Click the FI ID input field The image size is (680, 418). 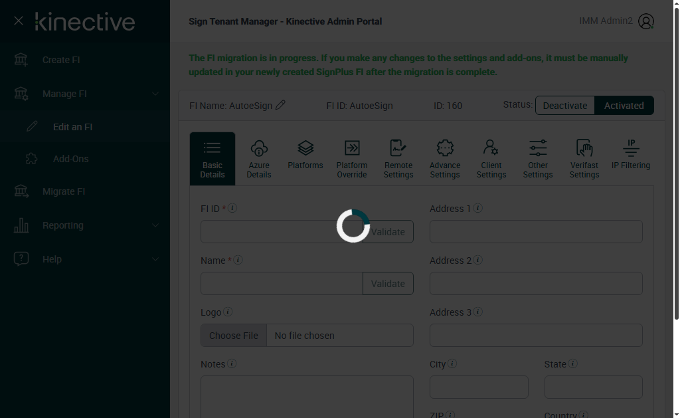(x=282, y=232)
